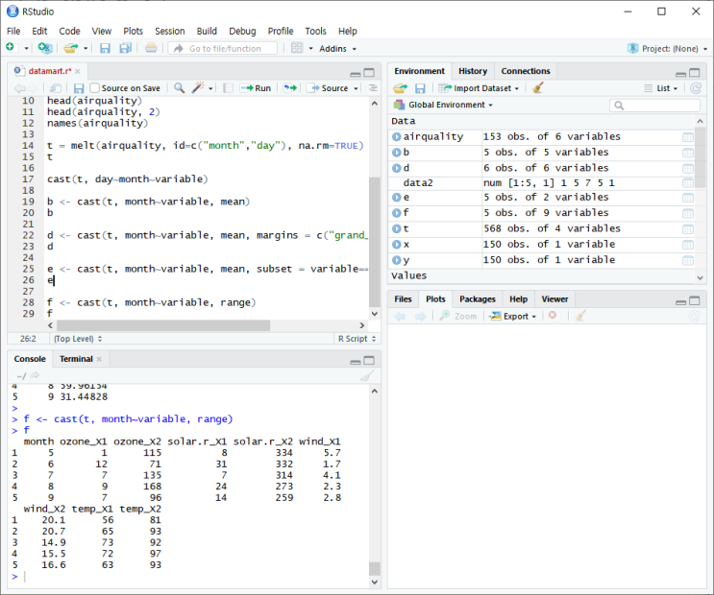Clear environment objects with the broom icon

click(538, 88)
